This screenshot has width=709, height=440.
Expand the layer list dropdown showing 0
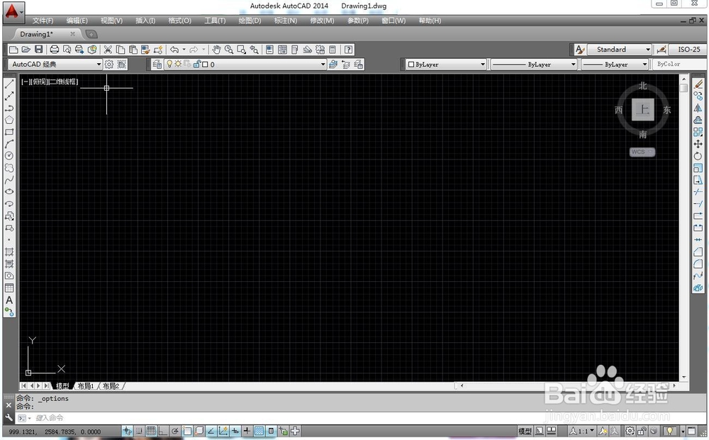click(x=323, y=64)
